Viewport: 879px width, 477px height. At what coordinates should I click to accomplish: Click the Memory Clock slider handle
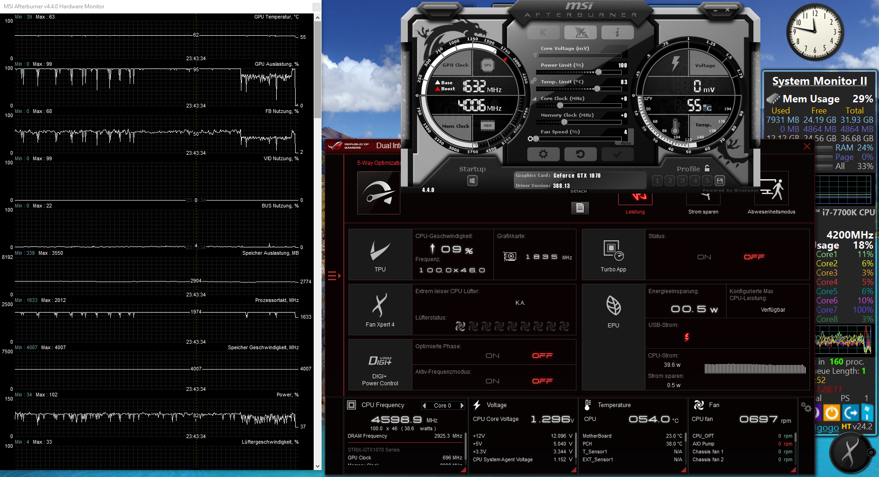point(564,122)
